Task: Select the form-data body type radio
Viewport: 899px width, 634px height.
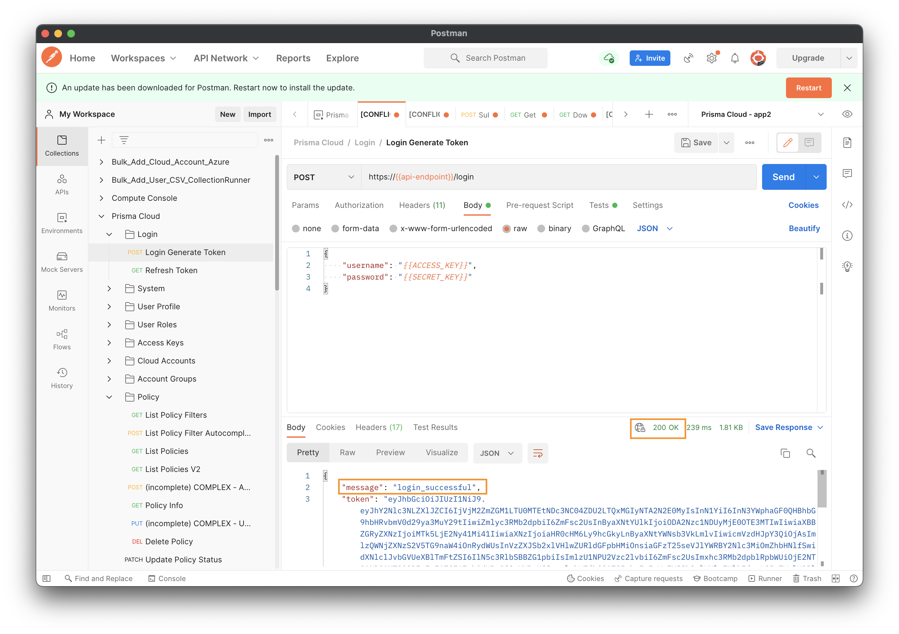Action: pyautogui.click(x=335, y=229)
